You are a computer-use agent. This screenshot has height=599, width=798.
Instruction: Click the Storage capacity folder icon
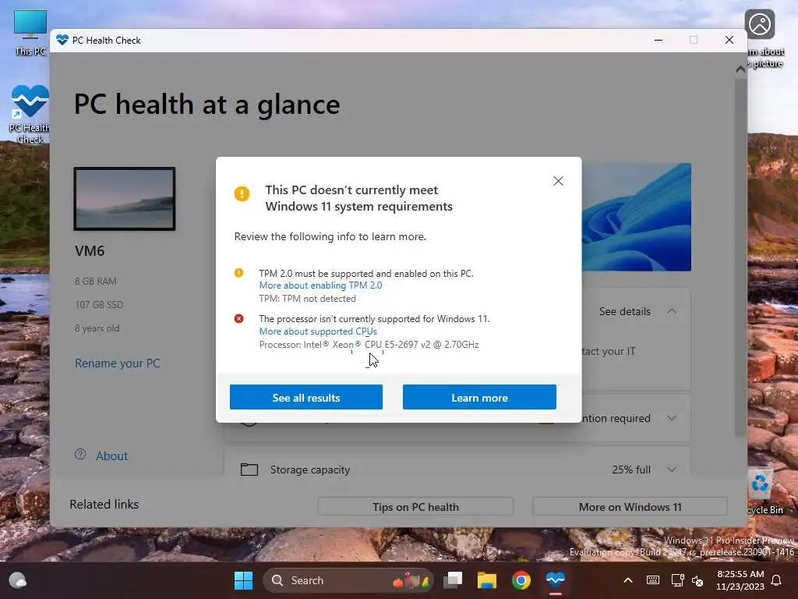click(249, 469)
